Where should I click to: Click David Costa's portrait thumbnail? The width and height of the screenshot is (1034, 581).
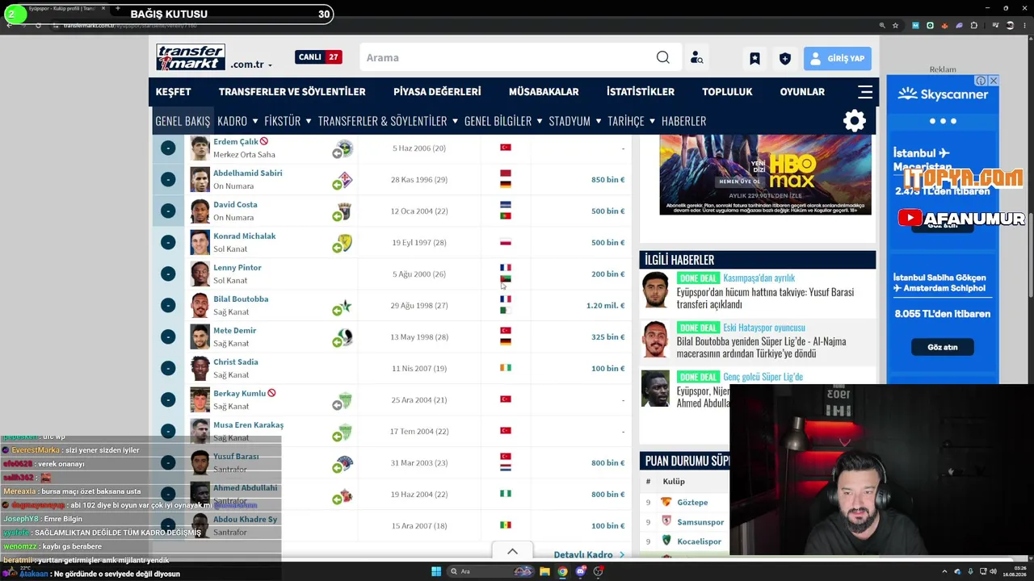point(200,211)
